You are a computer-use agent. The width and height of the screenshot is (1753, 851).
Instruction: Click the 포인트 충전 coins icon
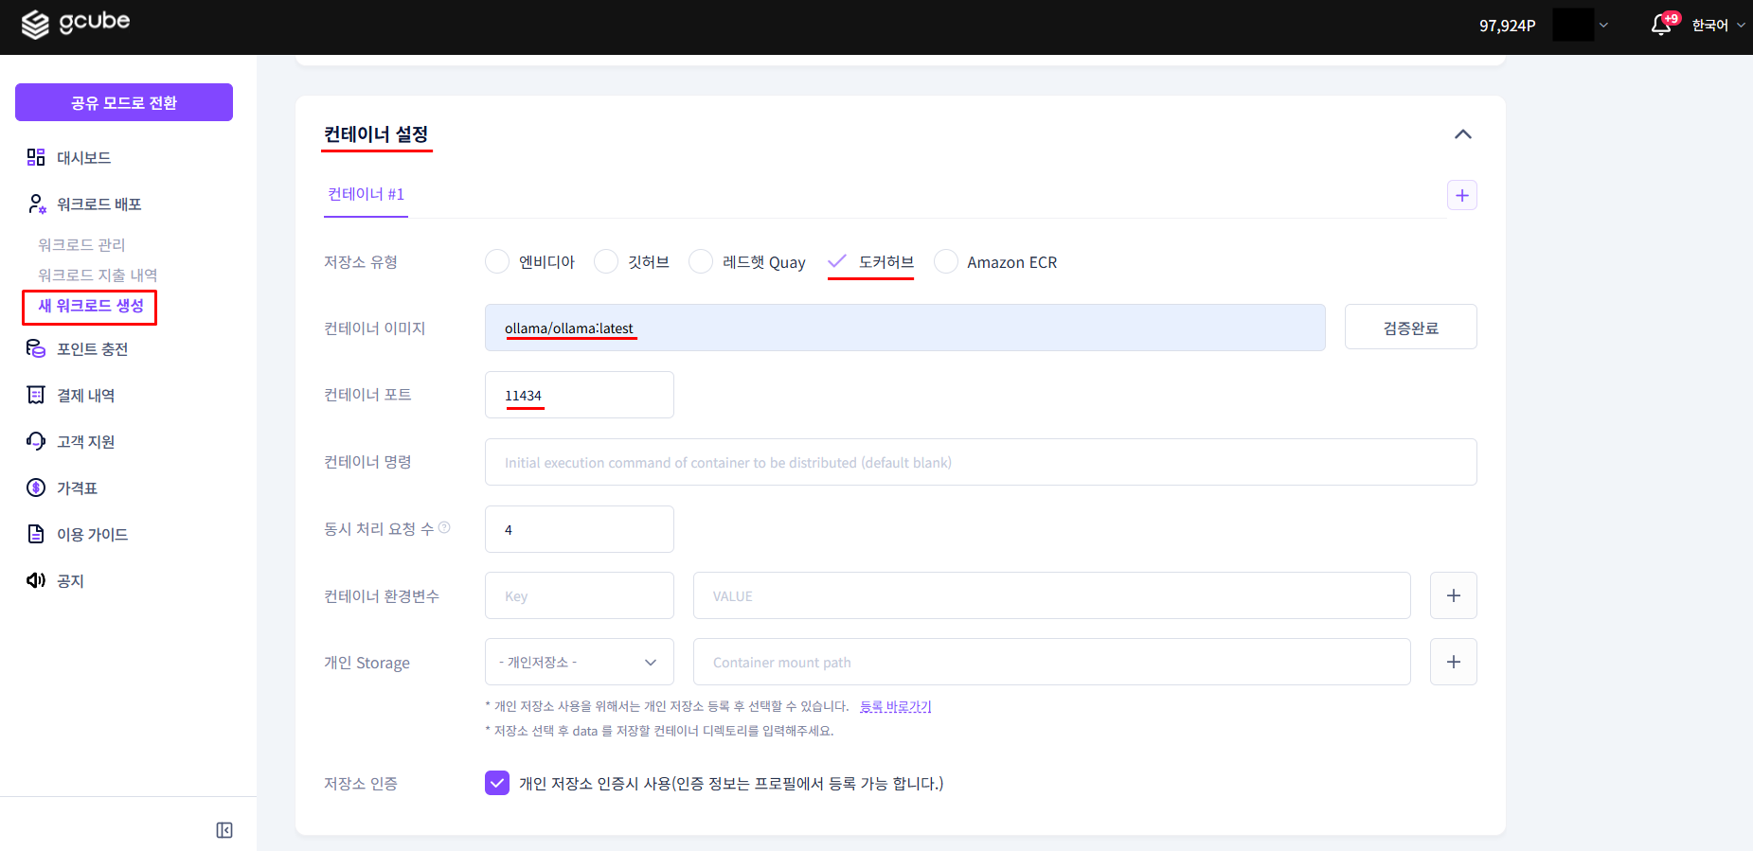36,348
